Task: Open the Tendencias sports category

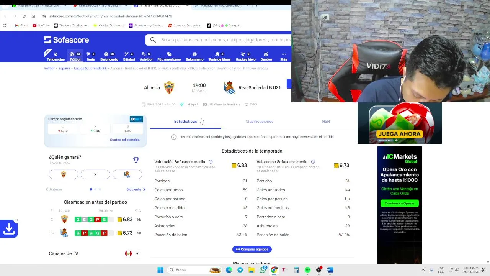Action: pyautogui.click(x=56, y=56)
